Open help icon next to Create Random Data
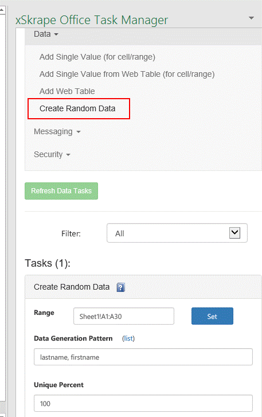Screen dimensions: 262x417 coord(120,287)
